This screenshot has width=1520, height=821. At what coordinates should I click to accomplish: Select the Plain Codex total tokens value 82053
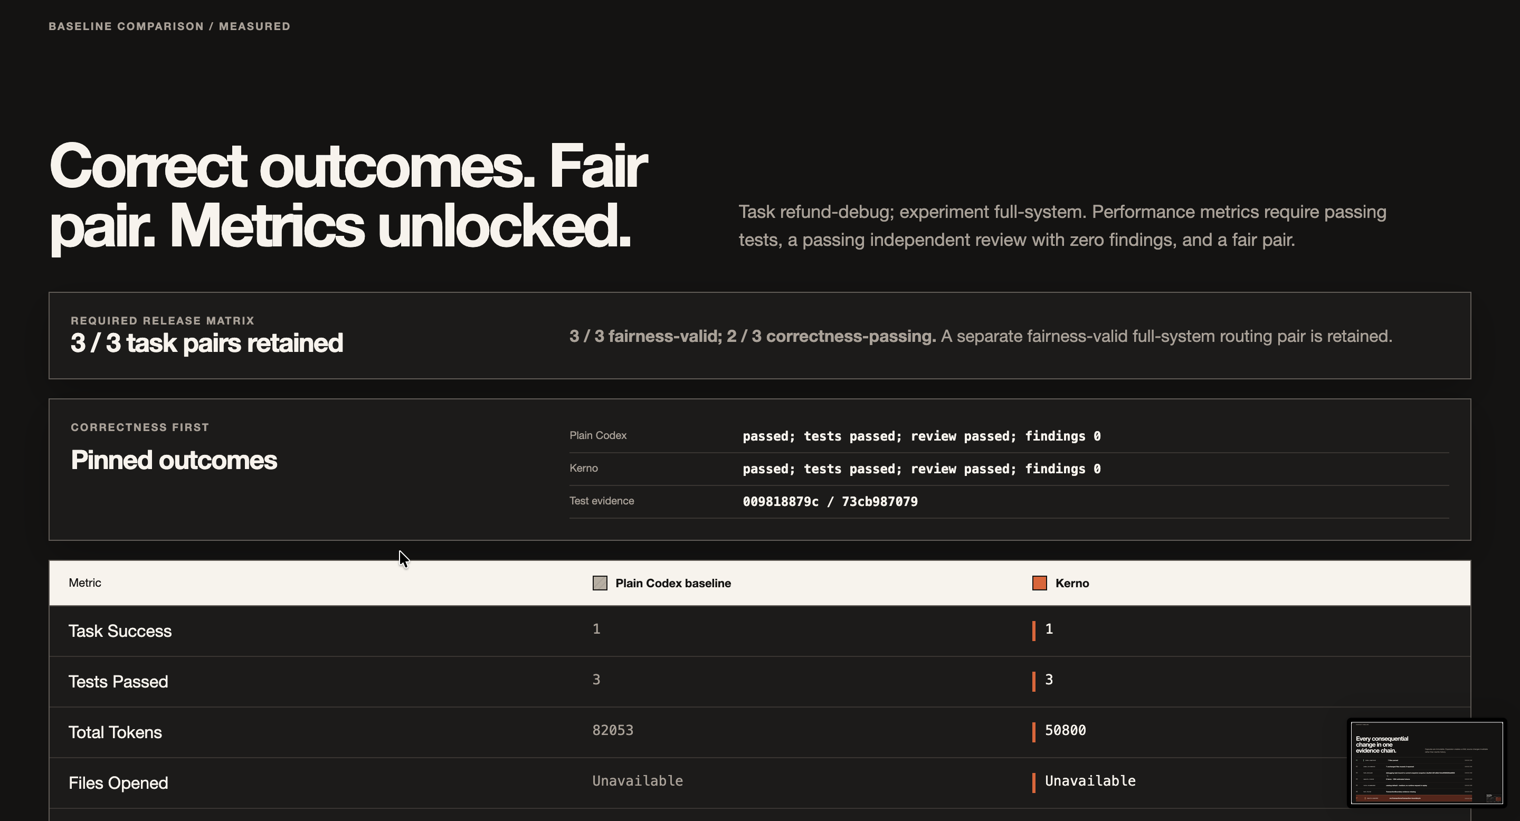(x=612, y=730)
